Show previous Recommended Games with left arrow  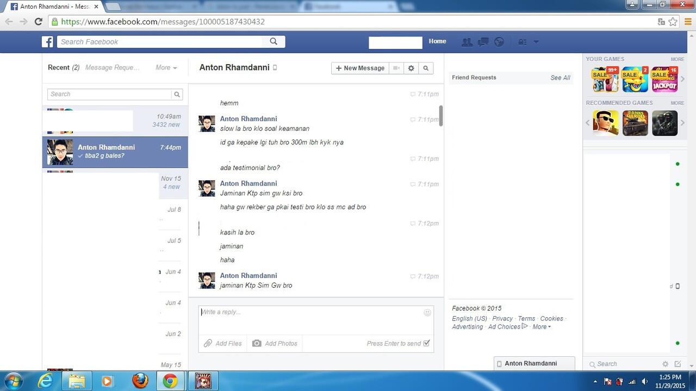pos(588,123)
